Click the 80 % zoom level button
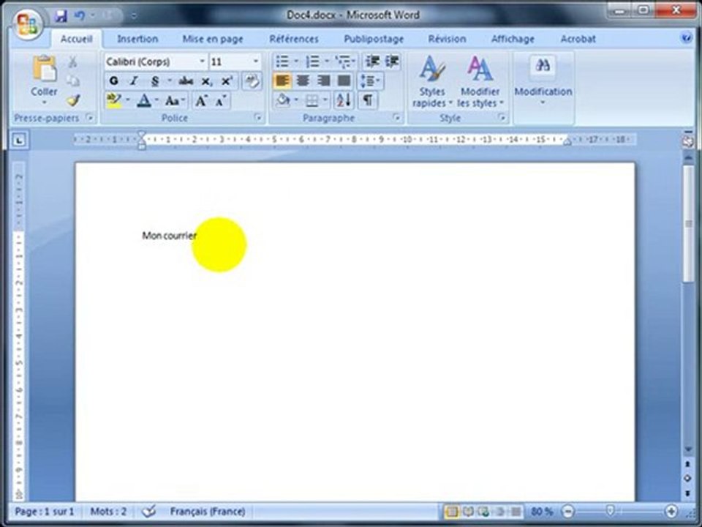The height and width of the screenshot is (527, 702). tap(542, 512)
